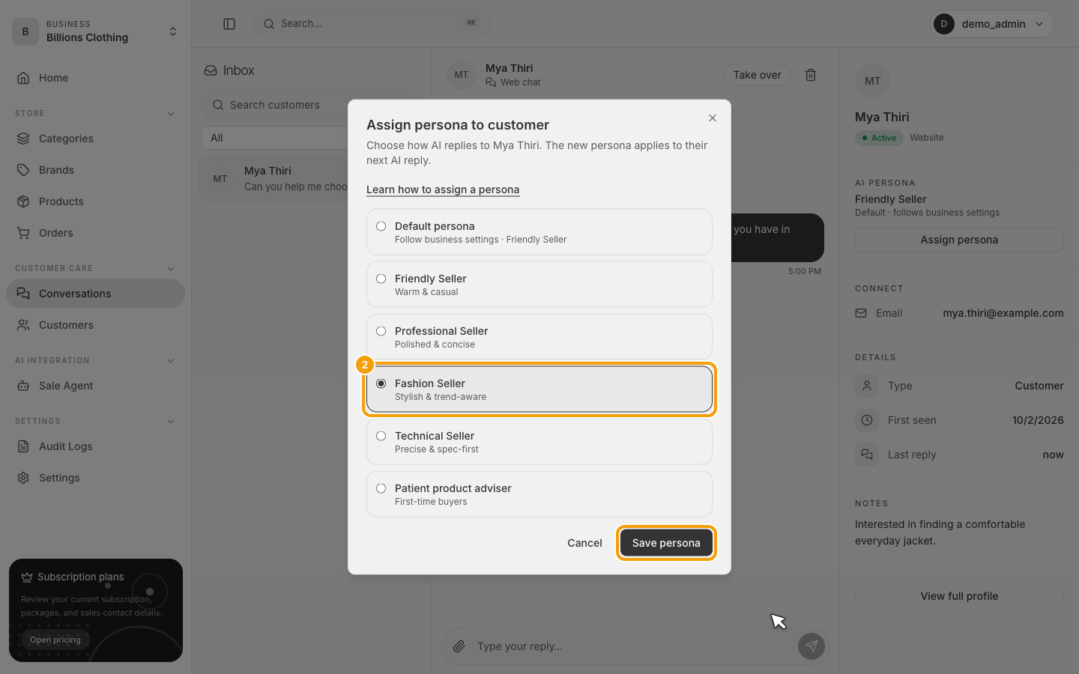Open Settings gear in sidebar
The height and width of the screenshot is (674, 1079).
click(x=23, y=478)
